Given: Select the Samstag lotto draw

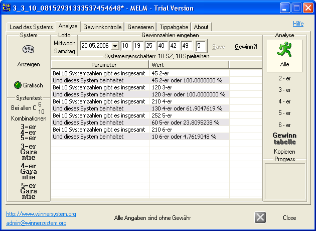Looking at the screenshot, I should tap(65, 51).
